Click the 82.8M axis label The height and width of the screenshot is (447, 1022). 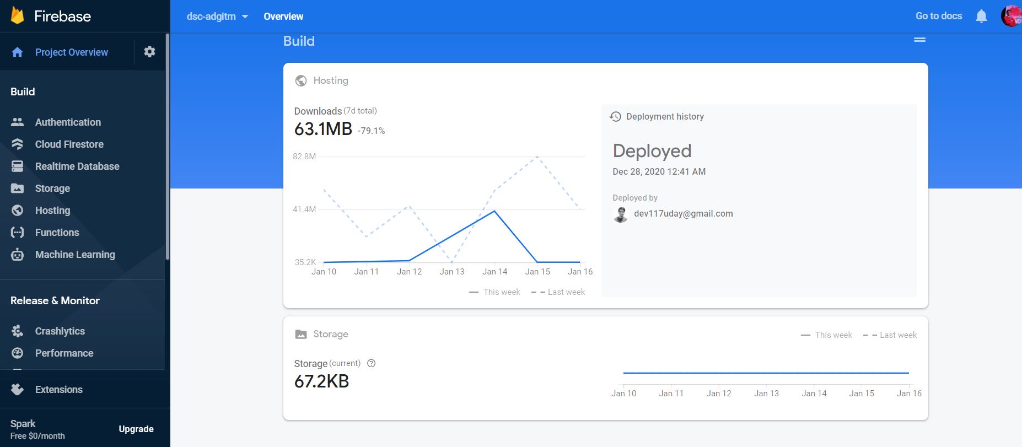click(x=304, y=157)
